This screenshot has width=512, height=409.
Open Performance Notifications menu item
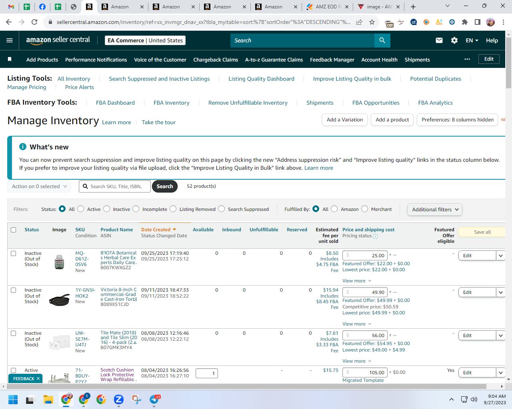click(x=96, y=60)
